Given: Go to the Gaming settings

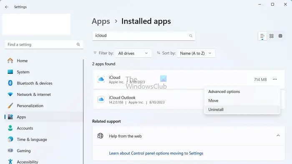Looking at the screenshot, I should tap(24, 151).
